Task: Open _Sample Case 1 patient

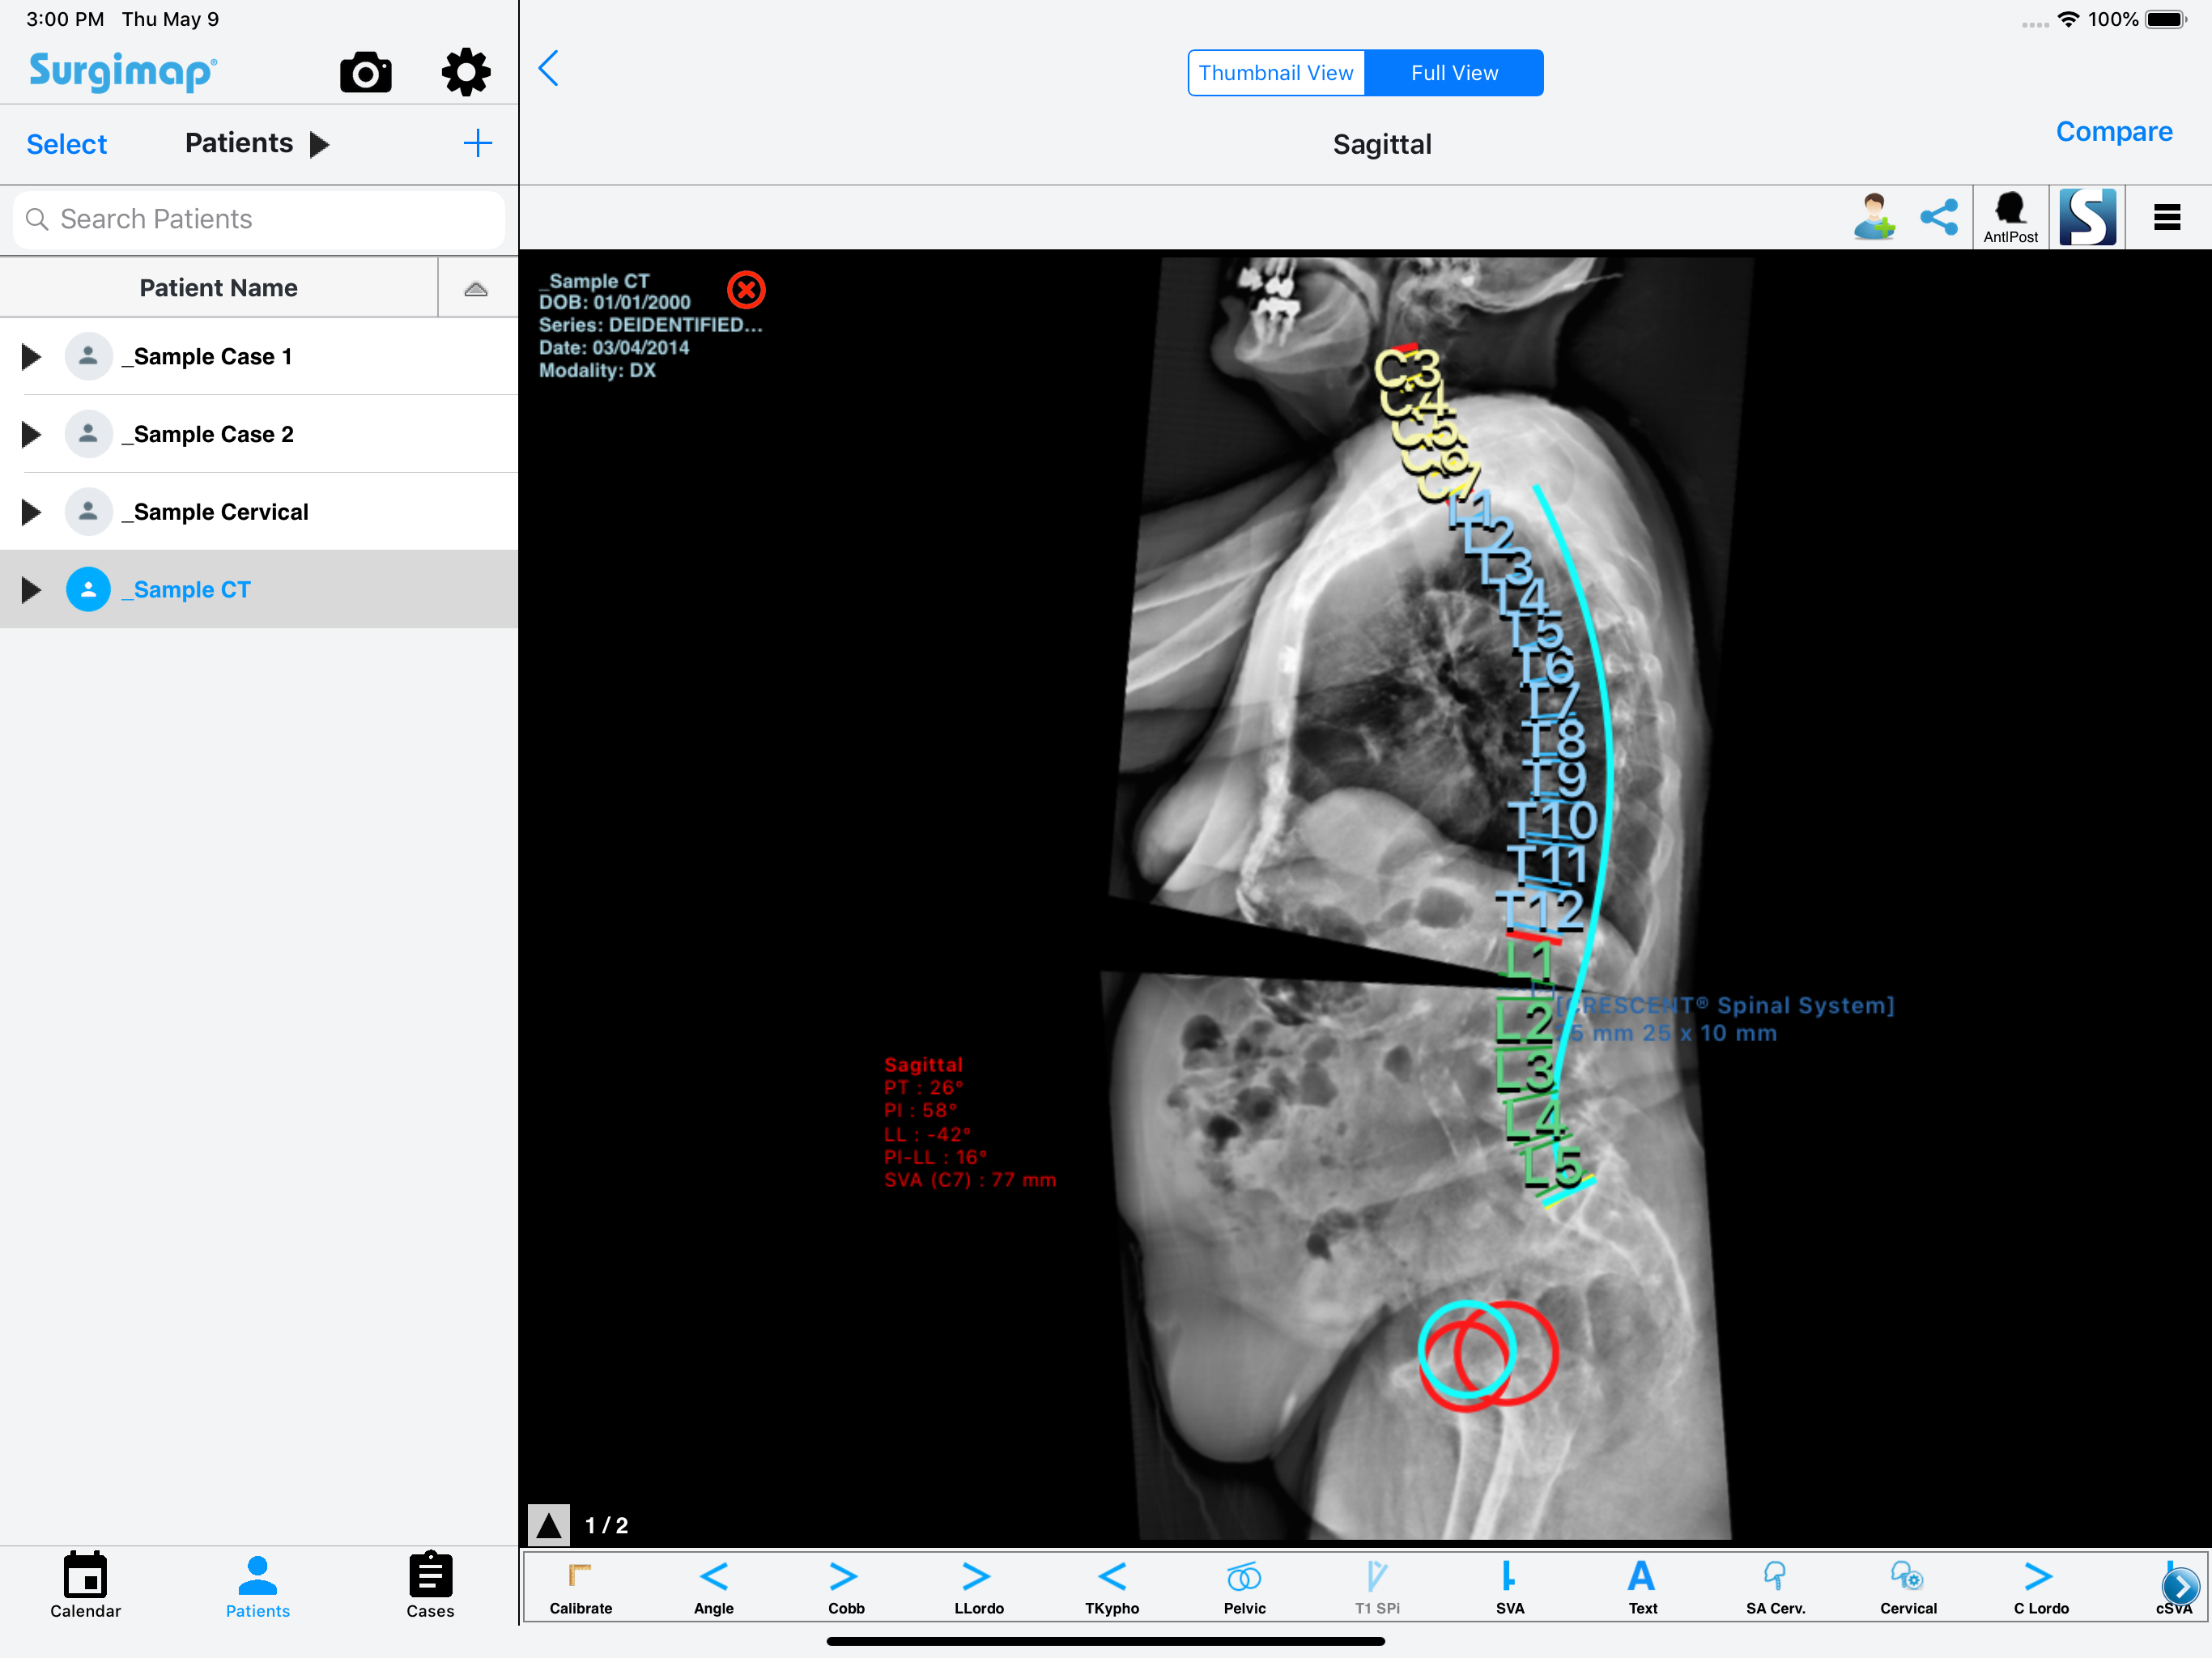Action: tap(259, 357)
